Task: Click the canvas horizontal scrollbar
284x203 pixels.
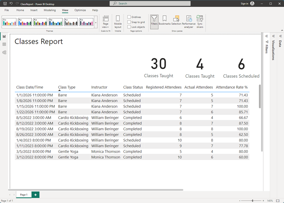Action: pos(95,190)
